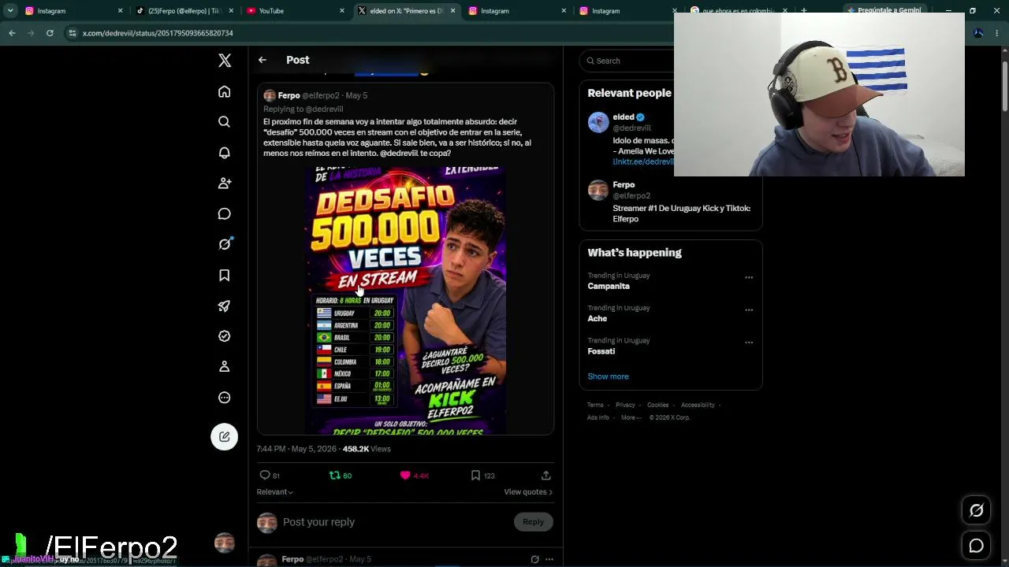
Task: Open Notifications bell in the sidebar
Action: pos(225,153)
